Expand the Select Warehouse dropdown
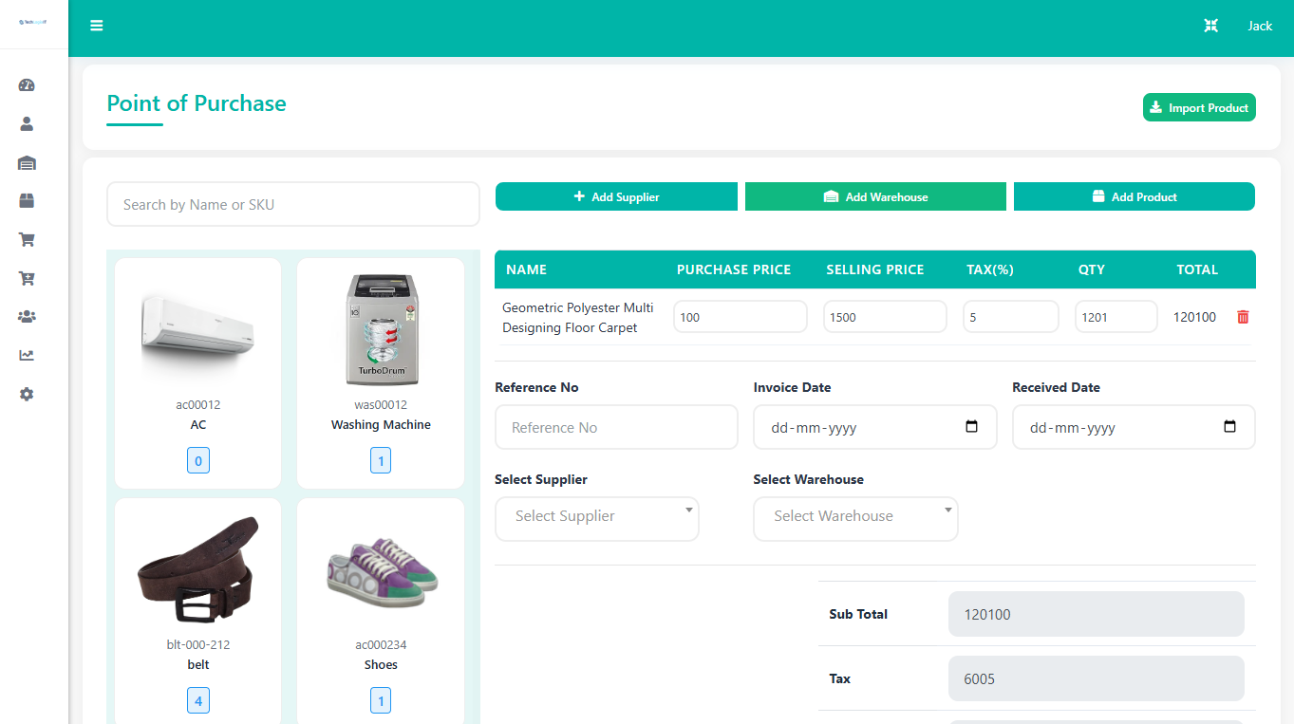Viewport: 1294px width, 724px height. [855, 518]
